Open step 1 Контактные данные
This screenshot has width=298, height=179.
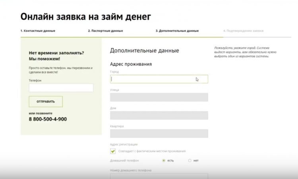[38, 30]
